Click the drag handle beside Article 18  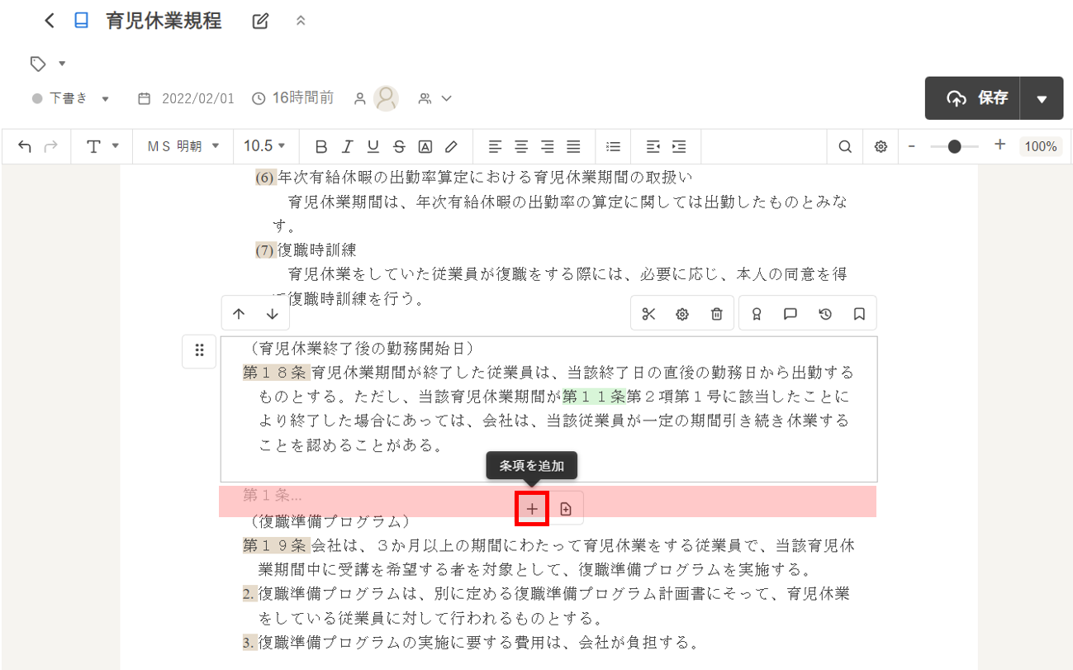(199, 351)
